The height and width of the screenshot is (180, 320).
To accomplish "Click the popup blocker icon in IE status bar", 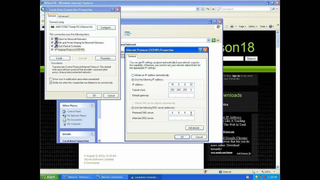I will (x=205, y=172).
